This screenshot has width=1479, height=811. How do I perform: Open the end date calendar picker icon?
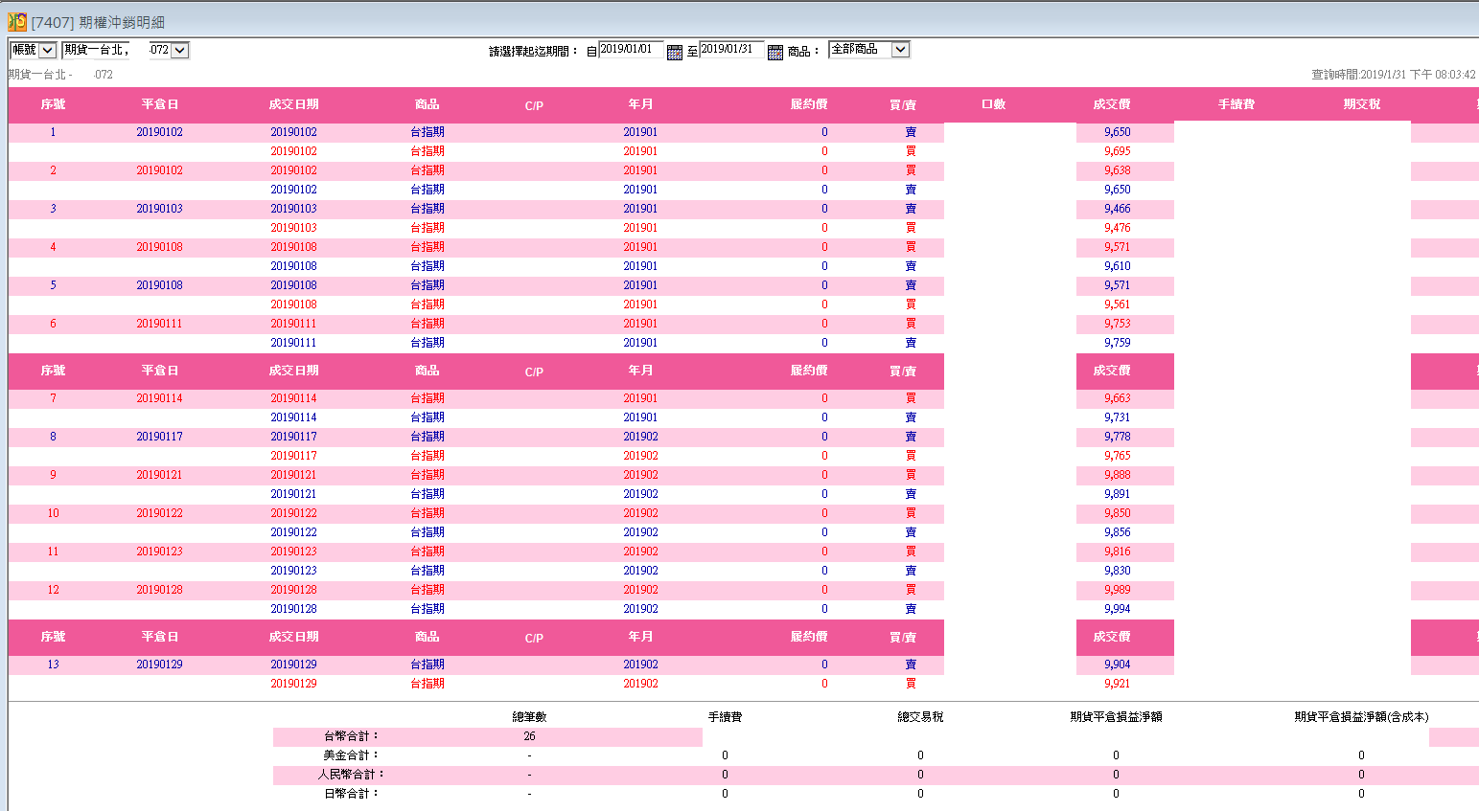click(775, 52)
